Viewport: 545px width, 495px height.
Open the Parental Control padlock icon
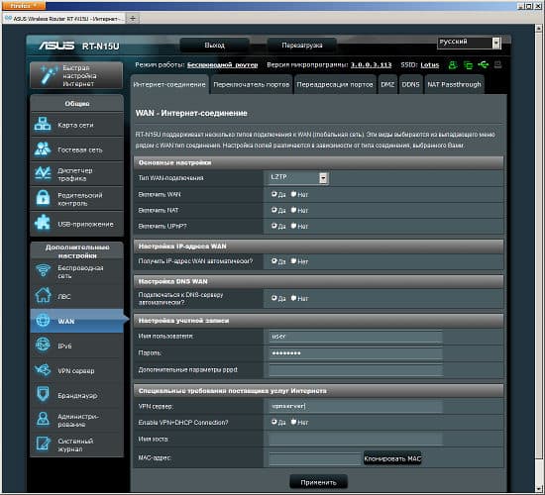click(x=43, y=198)
